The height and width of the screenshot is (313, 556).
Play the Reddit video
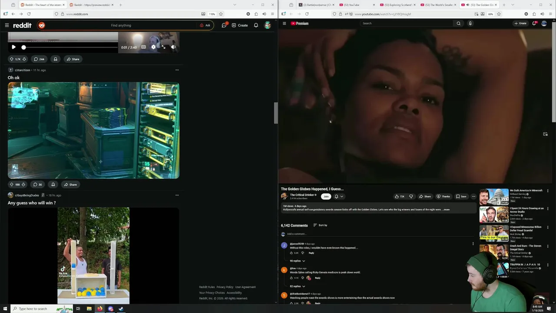pos(13,47)
